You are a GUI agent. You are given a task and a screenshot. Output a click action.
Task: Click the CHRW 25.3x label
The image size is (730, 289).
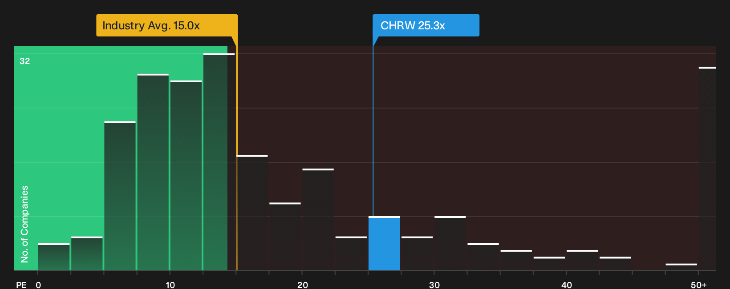pos(426,25)
